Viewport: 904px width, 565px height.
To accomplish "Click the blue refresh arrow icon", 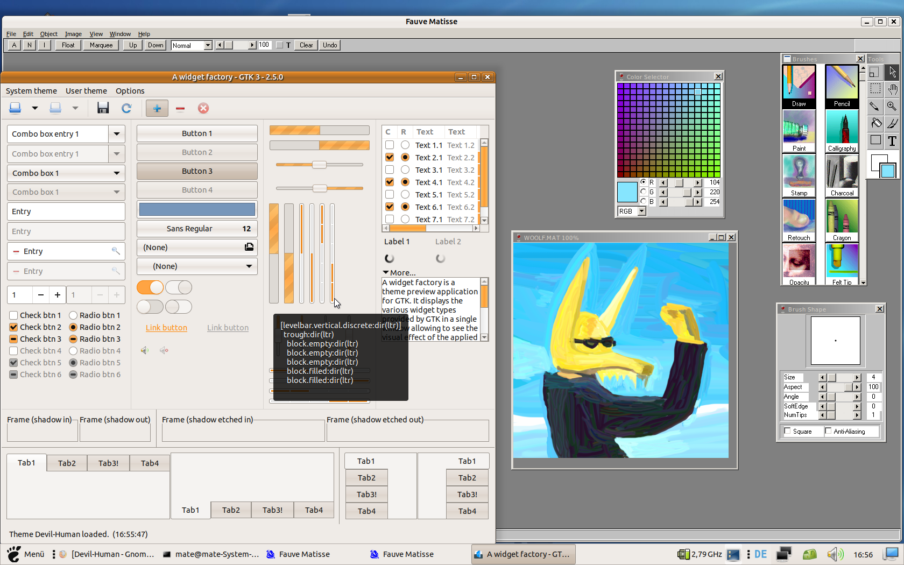I will [x=126, y=108].
